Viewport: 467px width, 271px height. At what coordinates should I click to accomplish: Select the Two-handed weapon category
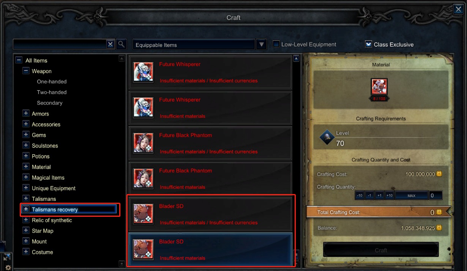click(52, 92)
